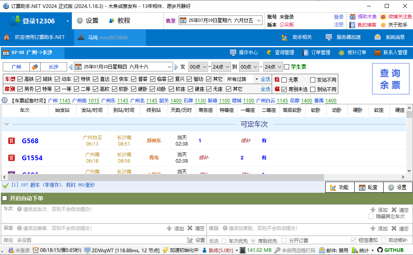Screen dimensions: 413x255
Task: Click the home icon welcome tab
Action: pos(34,37)
